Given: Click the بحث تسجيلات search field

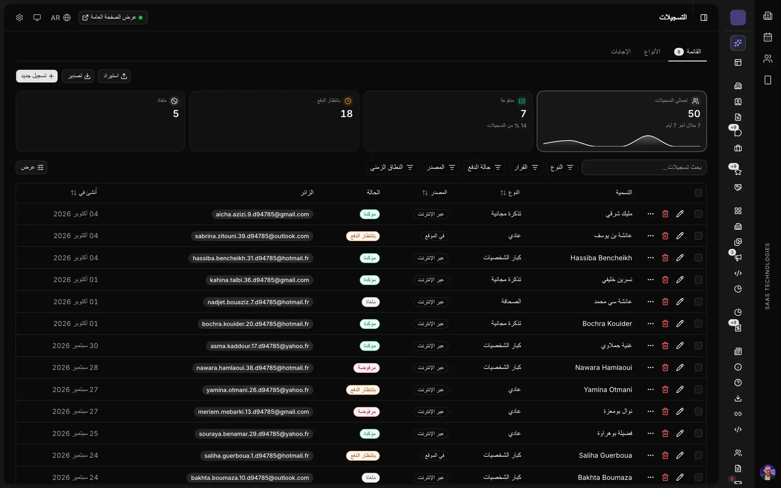Looking at the screenshot, I should pos(644,167).
